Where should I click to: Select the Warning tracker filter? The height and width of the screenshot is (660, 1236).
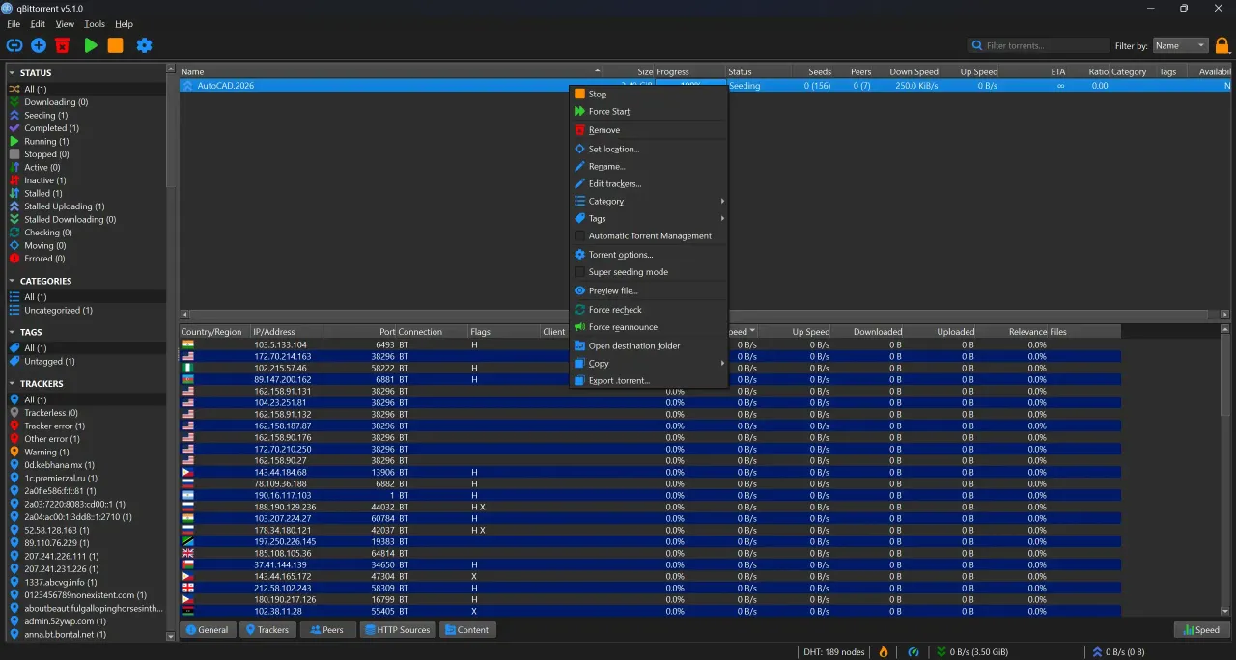point(46,452)
